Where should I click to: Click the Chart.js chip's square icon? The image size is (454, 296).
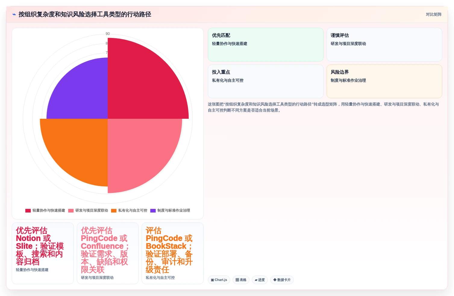click(x=212, y=280)
